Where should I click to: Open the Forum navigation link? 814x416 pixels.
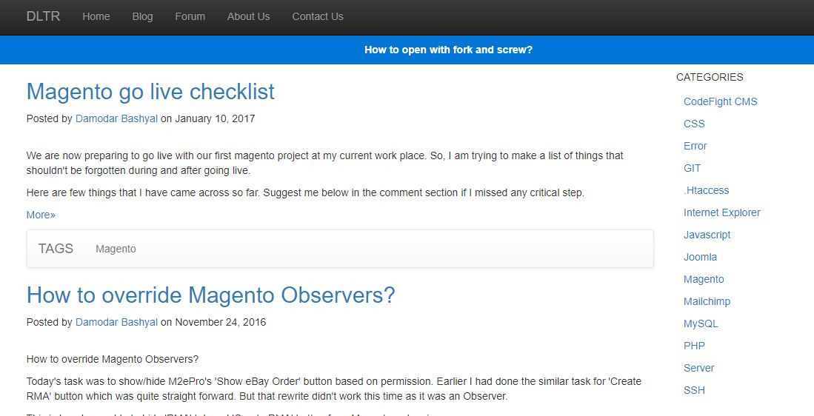tap(190, 16)
